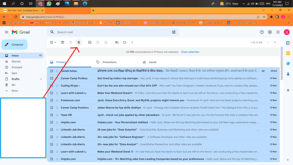Click the Compose button
Screen dimensions: 293x165
click(14, 44)
